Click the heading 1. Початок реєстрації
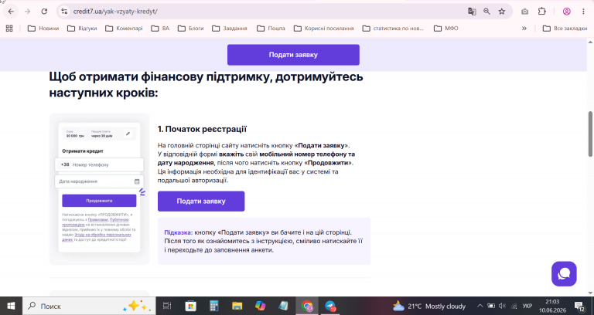Screen dimensions: 594x315 tap(202, 129)
